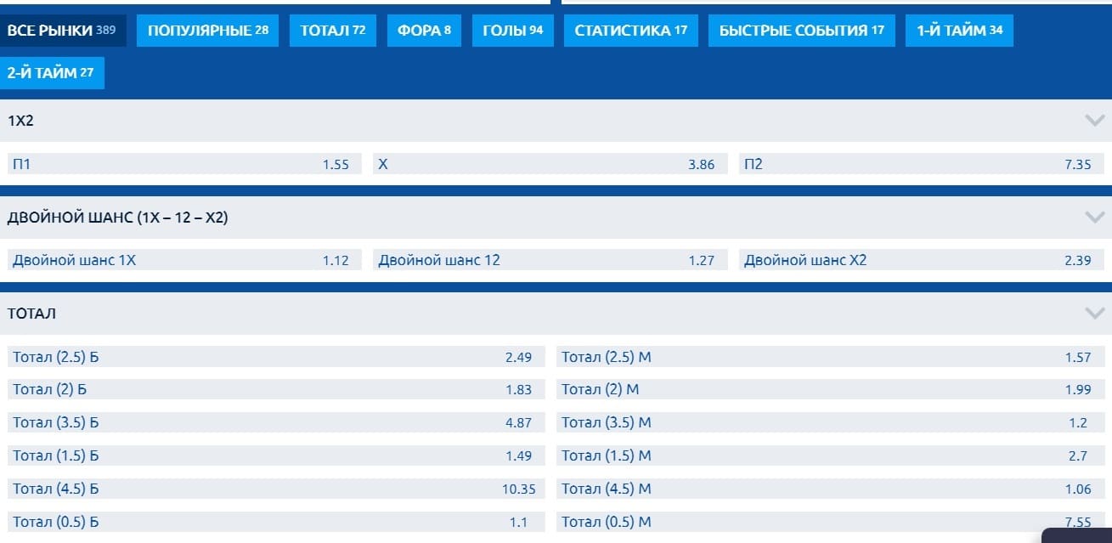Viewport: 1112px width, 543px height.
Task: Pick the draw X at 3.86
Action: [550, 164]
